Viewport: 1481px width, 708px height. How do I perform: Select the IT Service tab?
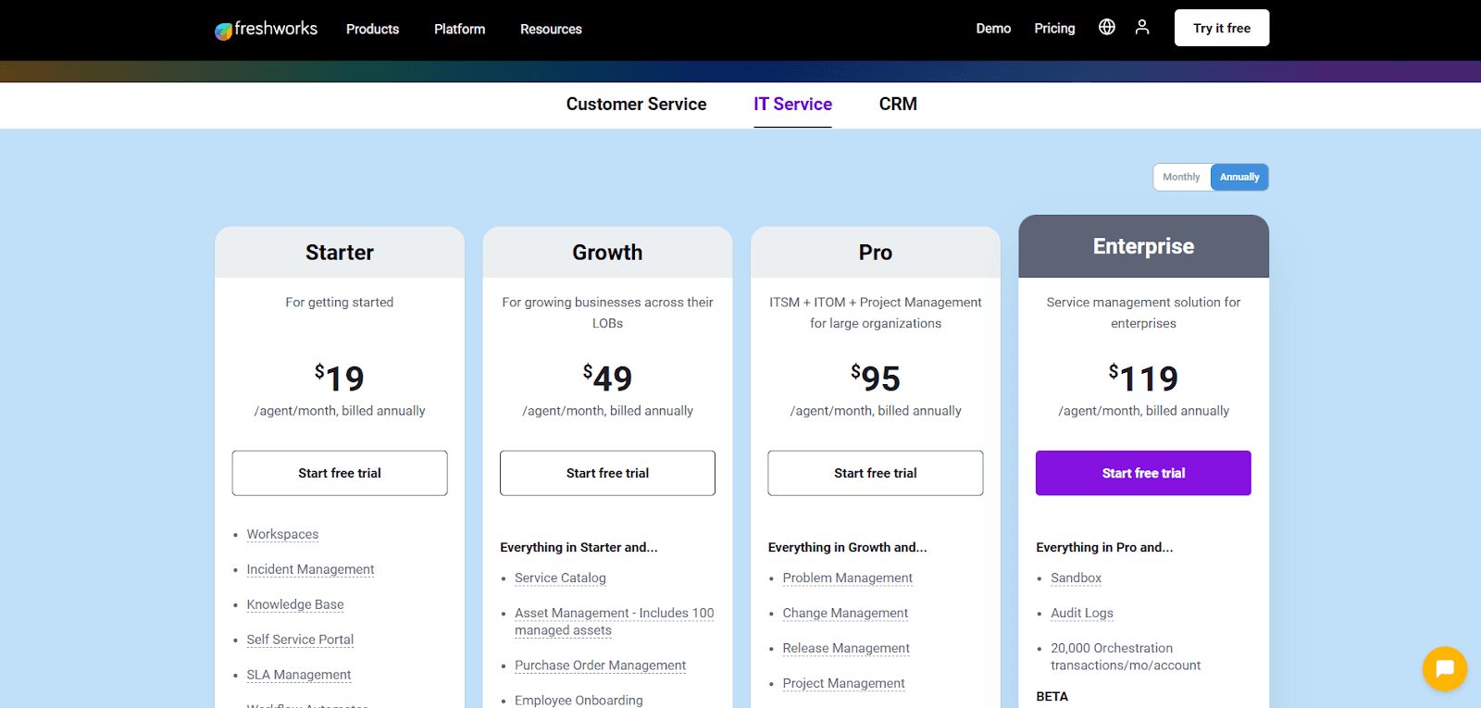point(792,105)
